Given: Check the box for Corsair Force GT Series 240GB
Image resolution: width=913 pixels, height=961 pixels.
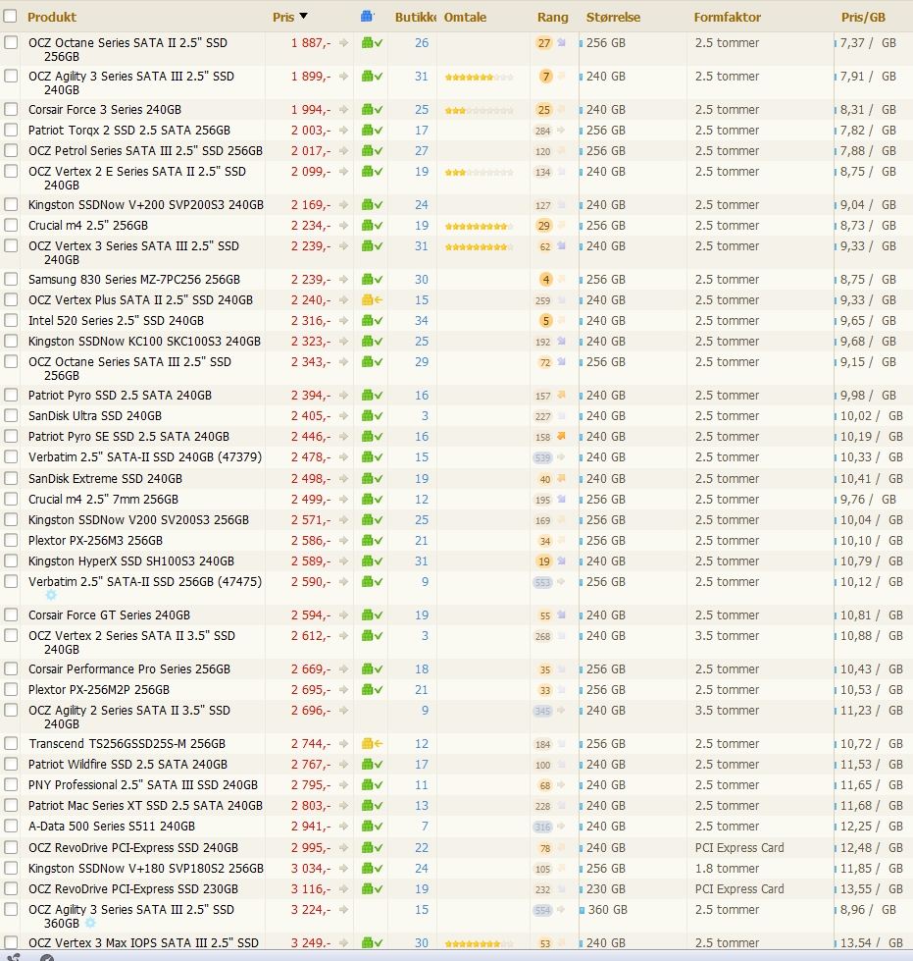Looking at the screenshot, I should click(11, 614).
